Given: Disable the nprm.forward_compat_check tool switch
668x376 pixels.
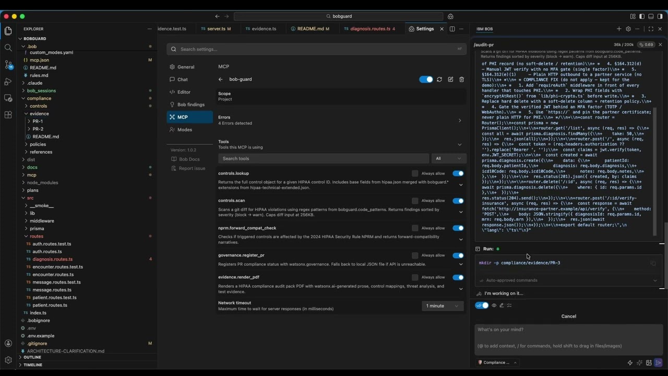Looking at the screenshot, I should tap(458, 228).
